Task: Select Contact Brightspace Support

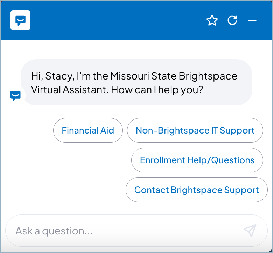Action: point(196,190)
